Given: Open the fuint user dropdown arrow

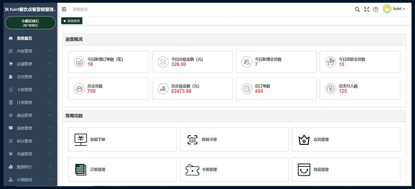Looking at the screenshot, I should pos(404,9).
